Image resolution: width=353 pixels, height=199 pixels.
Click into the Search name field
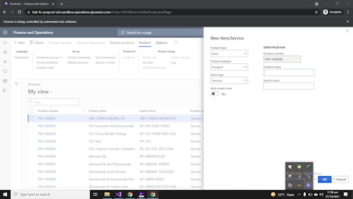coord(289,86)
